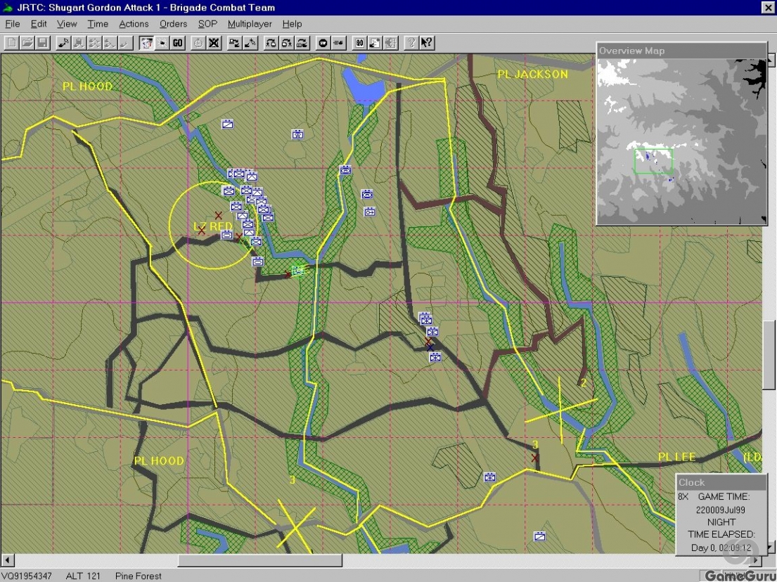Click the black oval stop-sign toolbar icon
777x582 pixels.
tap(323, 43)
